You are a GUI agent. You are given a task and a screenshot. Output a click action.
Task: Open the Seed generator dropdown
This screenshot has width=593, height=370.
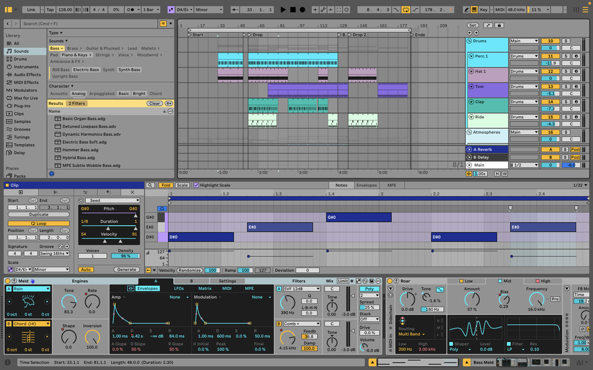pyautogui.click(x=112, y=200)
